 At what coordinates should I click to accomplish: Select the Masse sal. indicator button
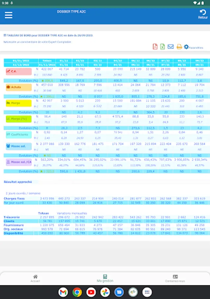(19, 146)
